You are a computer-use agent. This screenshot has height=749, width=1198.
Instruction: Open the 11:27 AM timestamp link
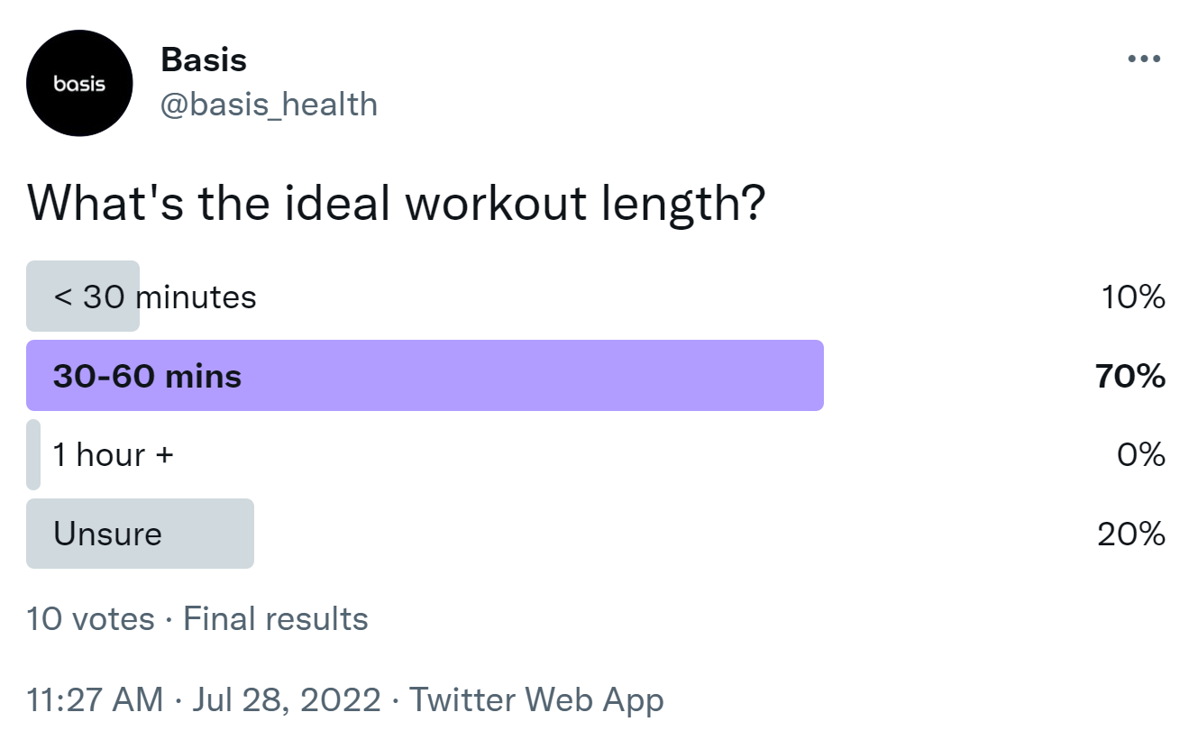pyautogui.click(x=96, y=700)
